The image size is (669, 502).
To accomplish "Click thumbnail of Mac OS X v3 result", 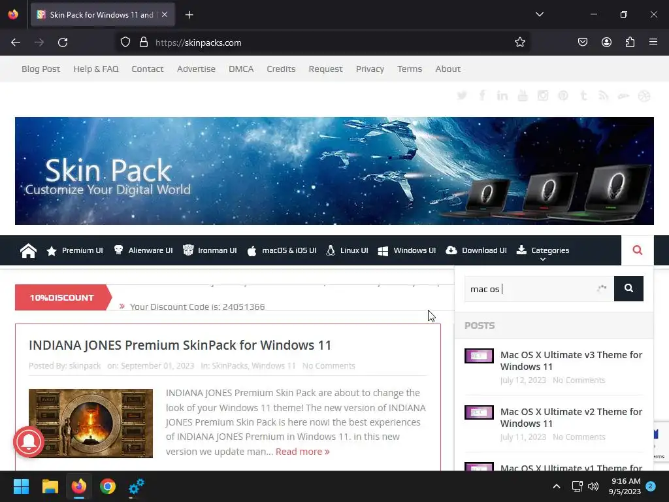I will pyautogui.click(x=479, y=356).
